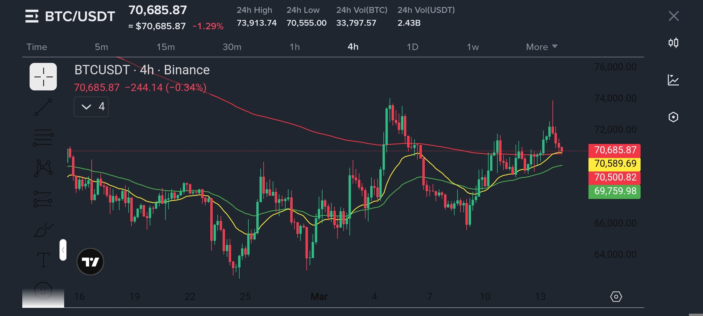Open candlestick chart style icon

673,43
